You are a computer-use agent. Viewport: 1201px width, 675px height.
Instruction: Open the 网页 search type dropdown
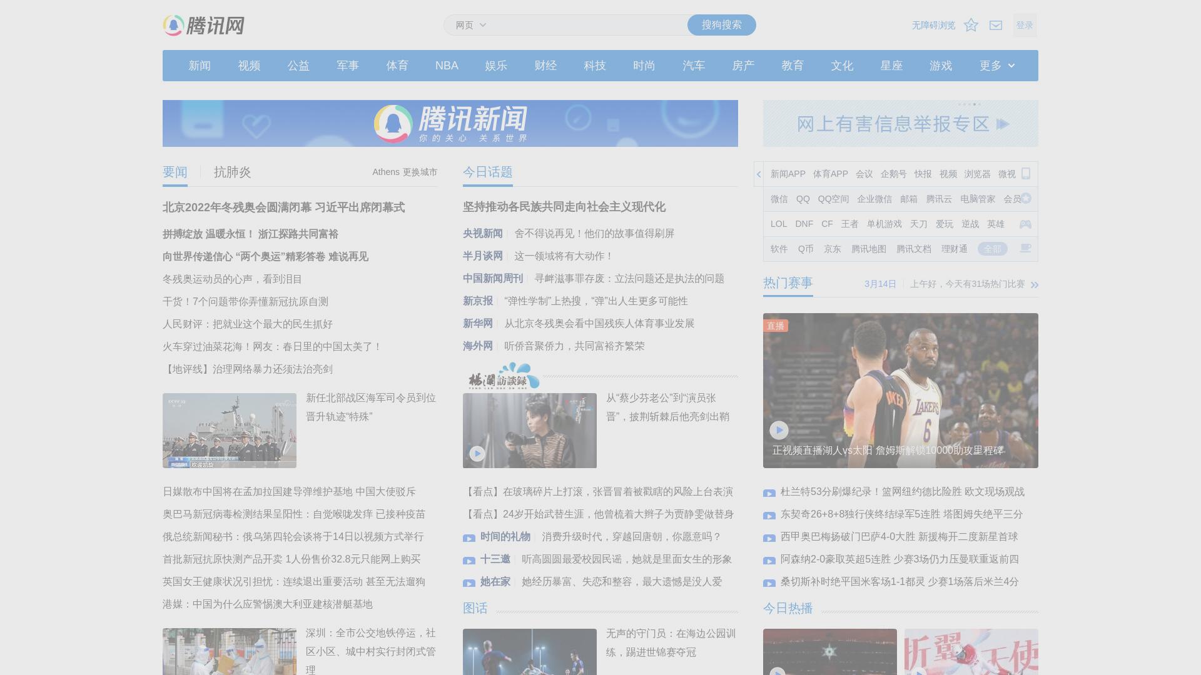pyautogui.click(x=470, y=25)
